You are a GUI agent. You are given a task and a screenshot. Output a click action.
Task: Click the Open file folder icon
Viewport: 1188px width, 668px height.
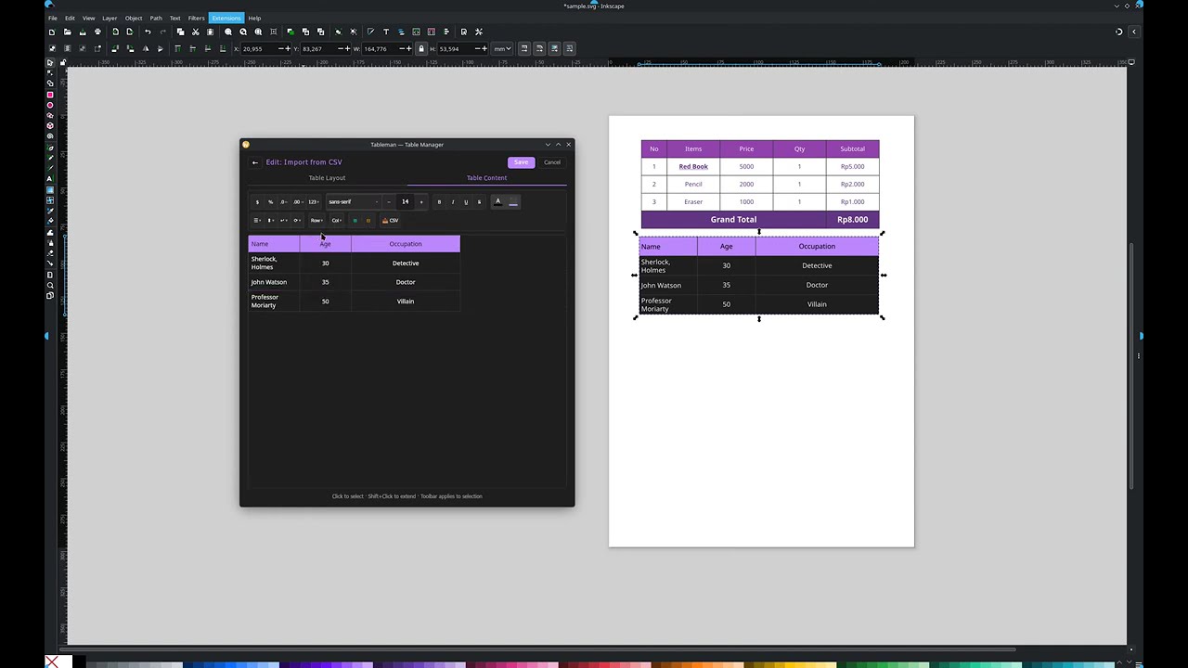pyautogui.click(x=67, y=32)
